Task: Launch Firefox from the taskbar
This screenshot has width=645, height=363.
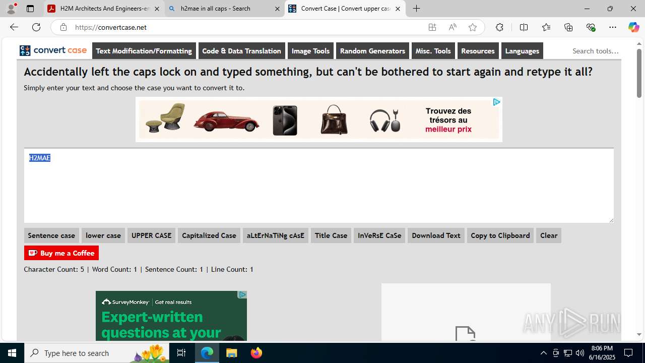Action: pyautogui.click(x=256, y=353)
